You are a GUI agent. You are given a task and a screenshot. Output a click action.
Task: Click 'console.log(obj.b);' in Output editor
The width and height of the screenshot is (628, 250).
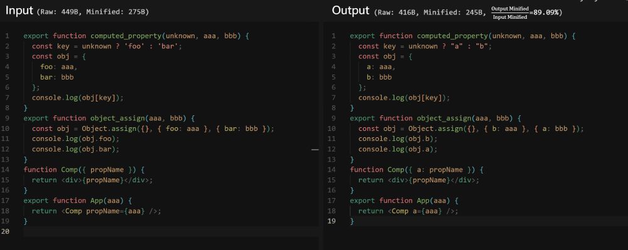pyautogui.click(x=398, y=139)
